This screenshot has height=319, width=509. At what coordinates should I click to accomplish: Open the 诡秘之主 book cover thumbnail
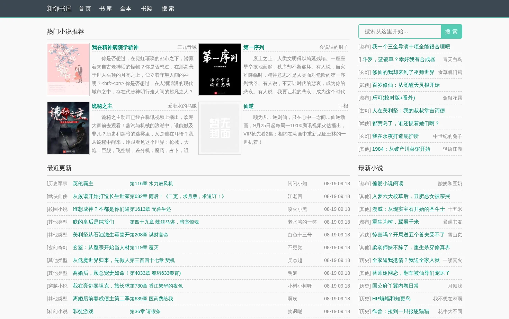[x=68, y=128]
